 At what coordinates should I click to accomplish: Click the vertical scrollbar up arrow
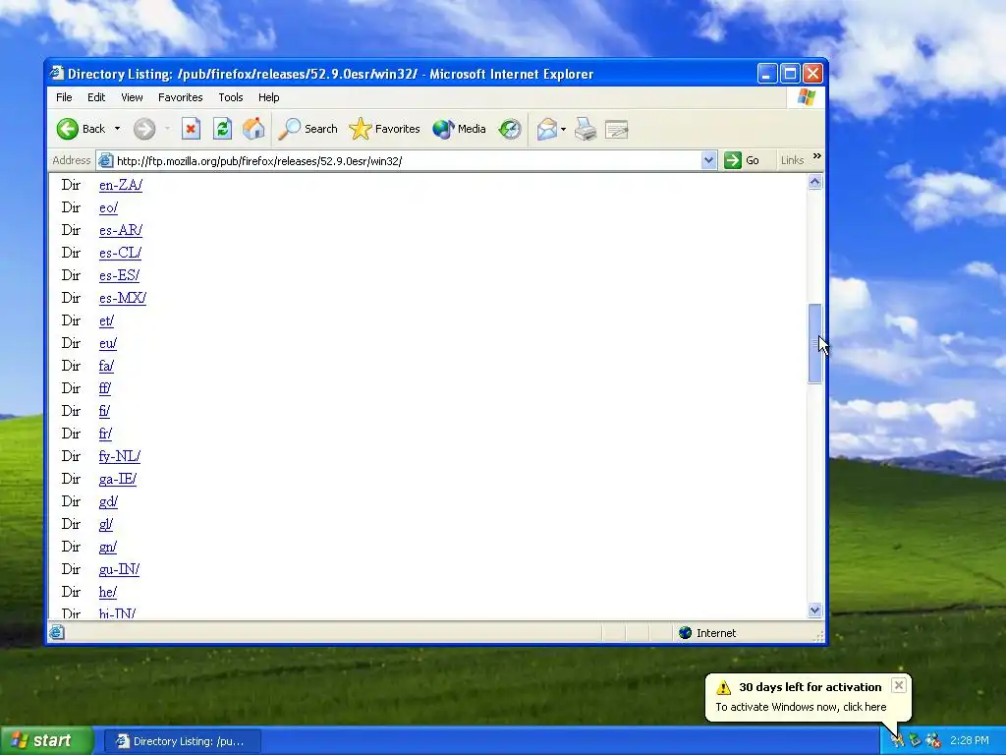pyautogui.click(x=814, y=182)
